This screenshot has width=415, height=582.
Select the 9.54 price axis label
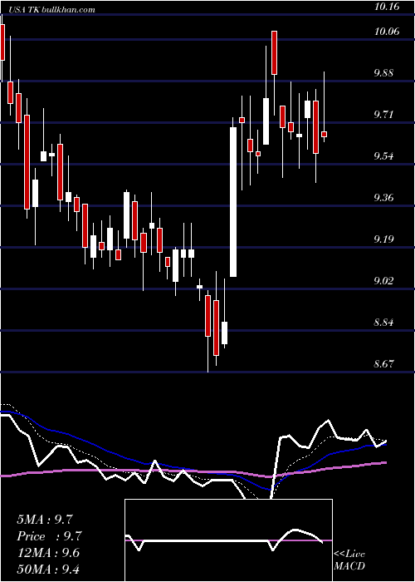[x=383, y=156]
